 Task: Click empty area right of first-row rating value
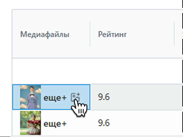(145, 97)
